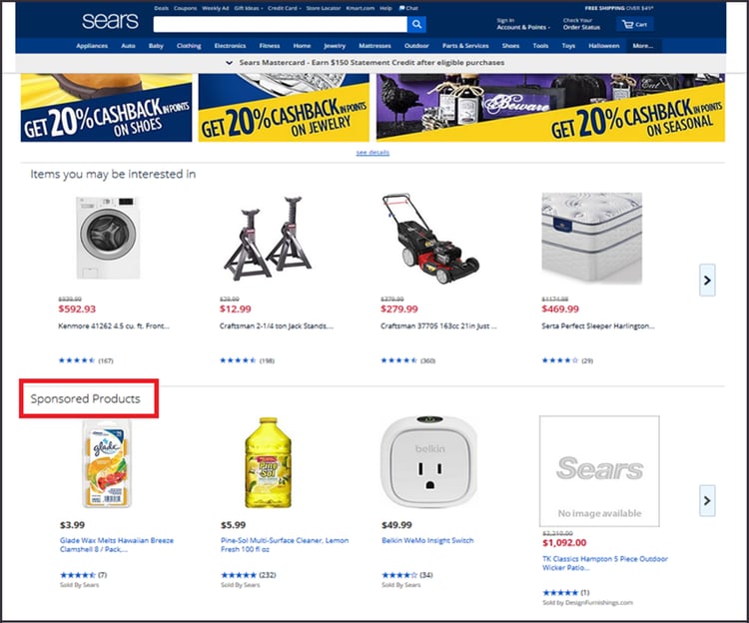Expand the Sears Mastercard banner chevron
This screenshot has width=749, height=623.
pyautogui.click(x=230, y=63)
